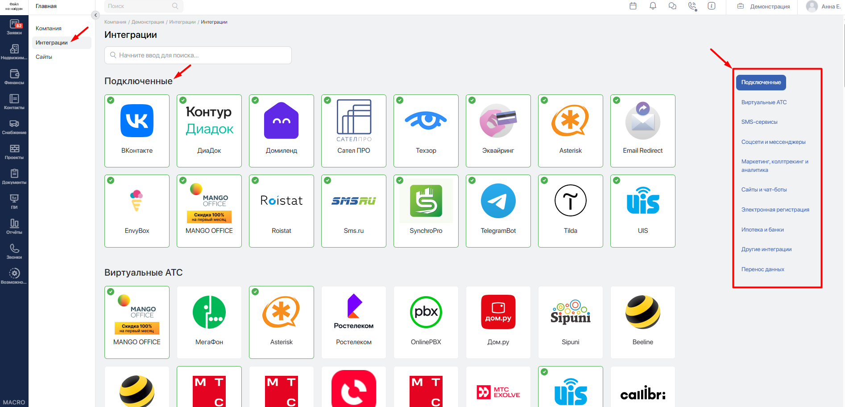Jump to the SMS-сервисы section
The image size is (845, 407).
pos(759,122)
